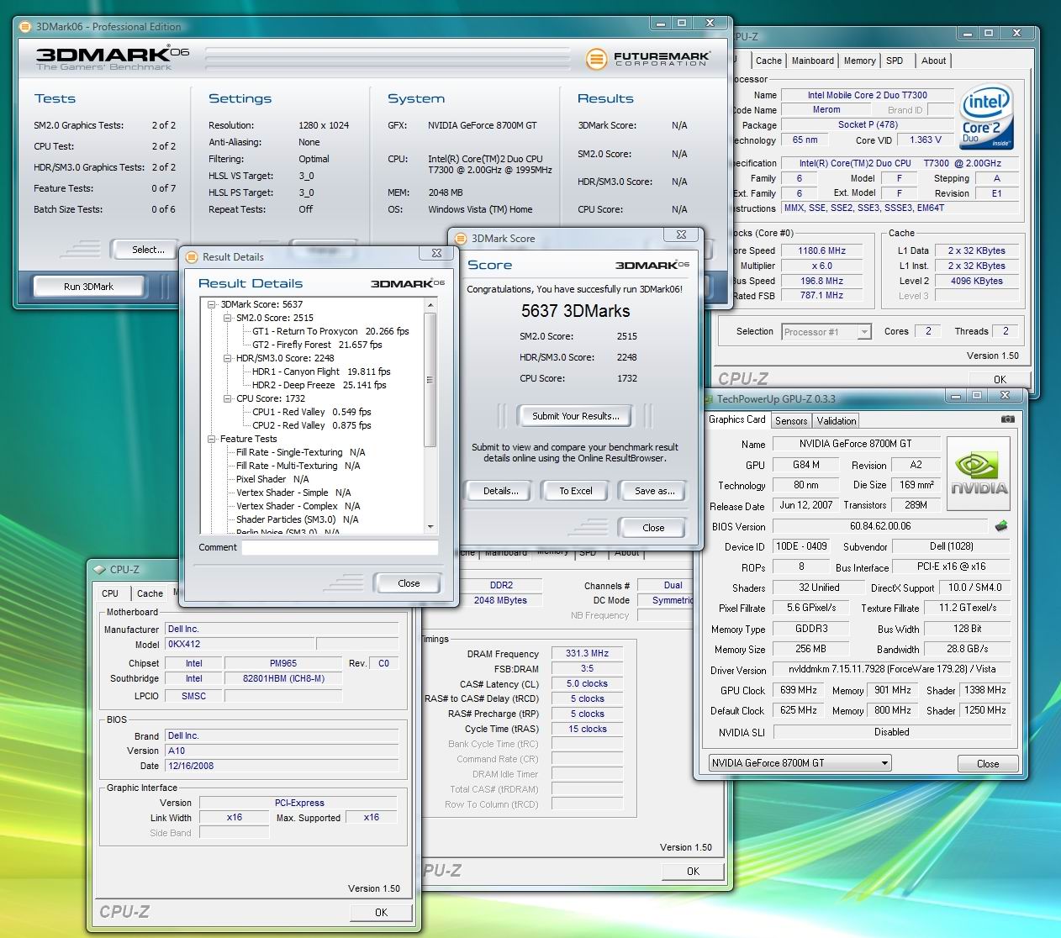
Task: Collapse the CPU Score tree node
Action: (x=228, y=398)
